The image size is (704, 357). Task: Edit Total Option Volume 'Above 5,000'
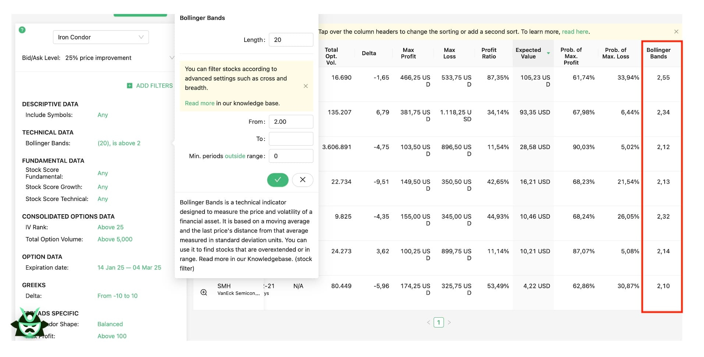tap(115, 239)
